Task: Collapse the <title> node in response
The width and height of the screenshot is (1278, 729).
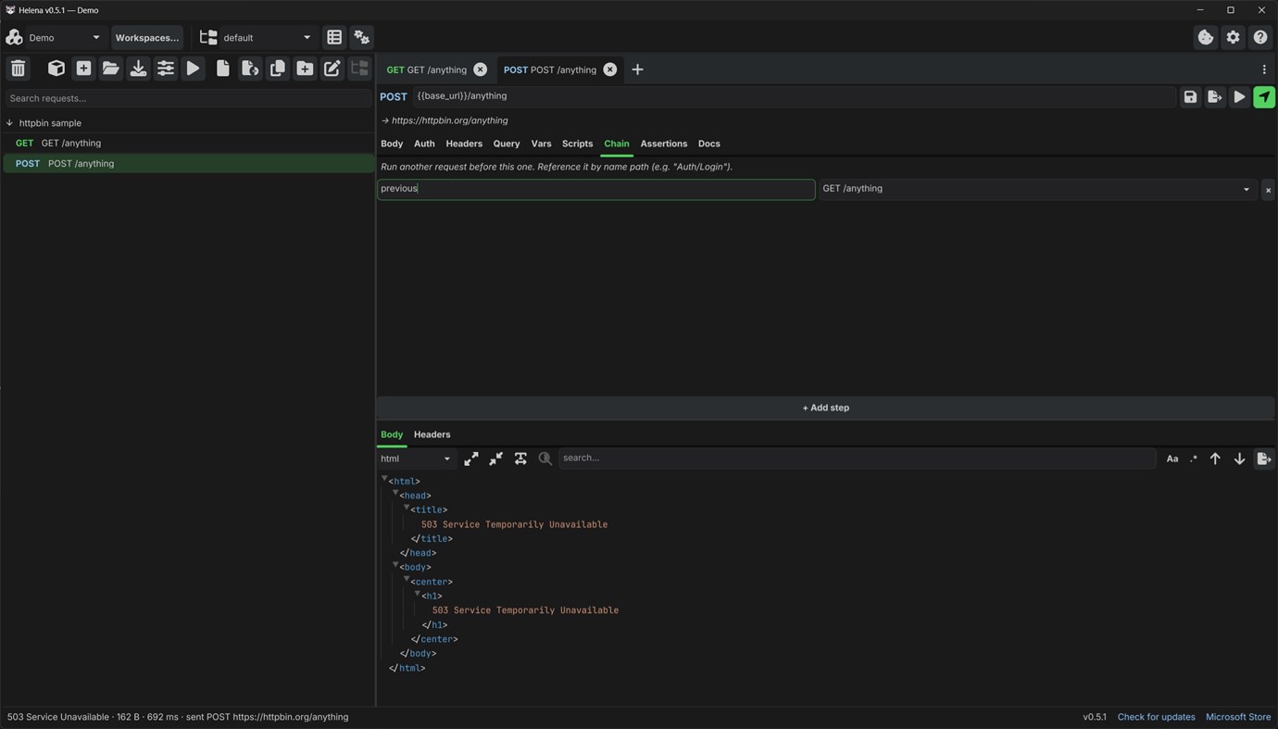Action: tap(407, 508)
